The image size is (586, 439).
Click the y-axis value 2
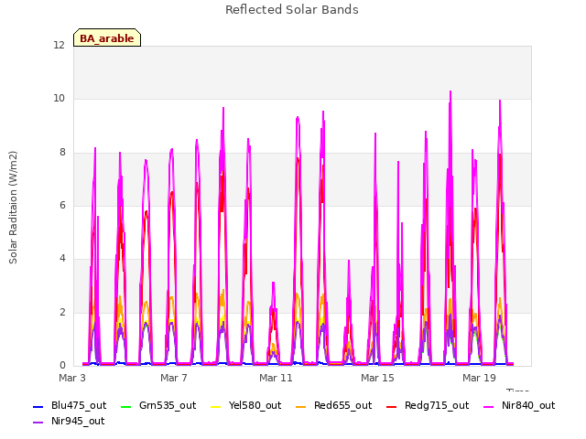62,312
